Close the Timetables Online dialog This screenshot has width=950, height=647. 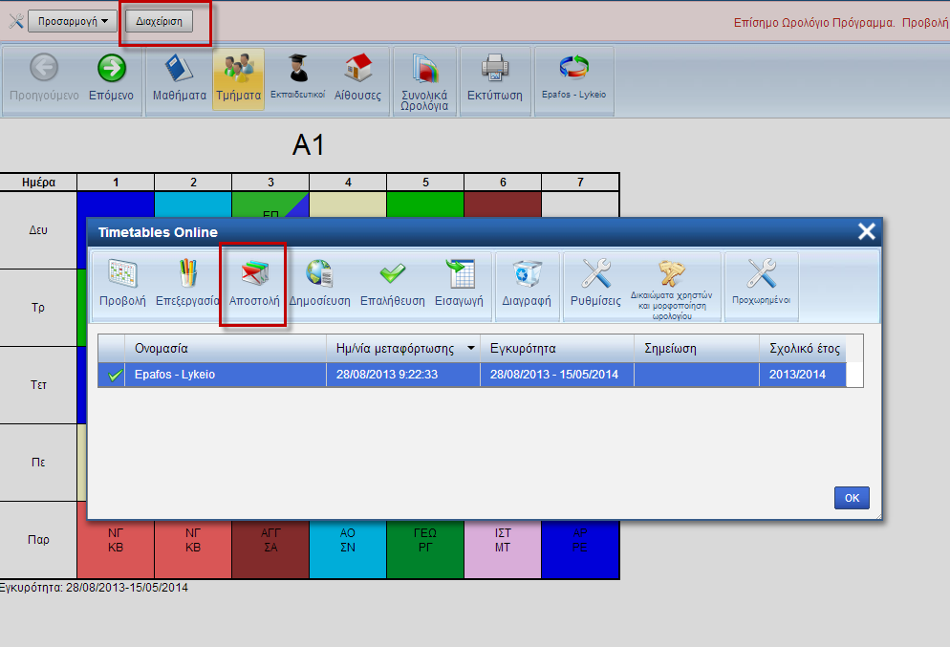coord(866,231)
